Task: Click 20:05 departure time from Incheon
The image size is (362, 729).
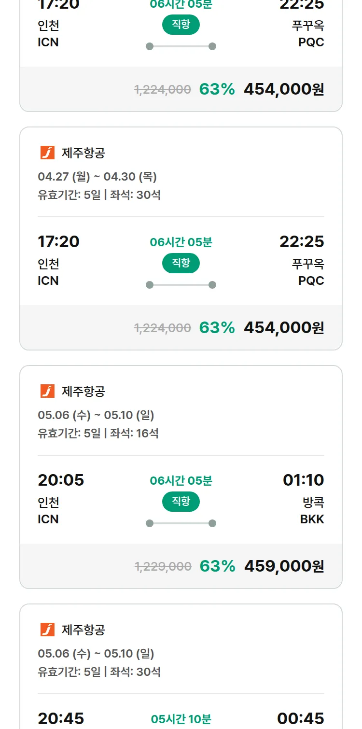Action: pyautogui.click(x=61, y=480)
